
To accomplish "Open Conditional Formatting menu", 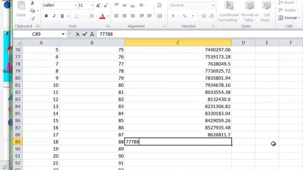I will pos(229,11).
